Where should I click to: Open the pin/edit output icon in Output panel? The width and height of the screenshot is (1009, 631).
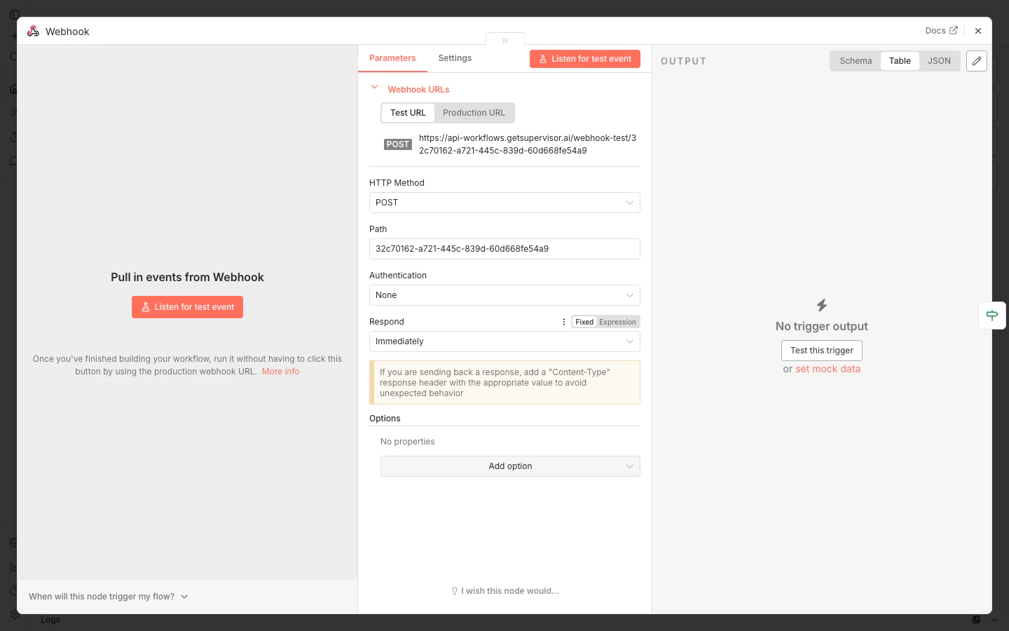[976, 61]
